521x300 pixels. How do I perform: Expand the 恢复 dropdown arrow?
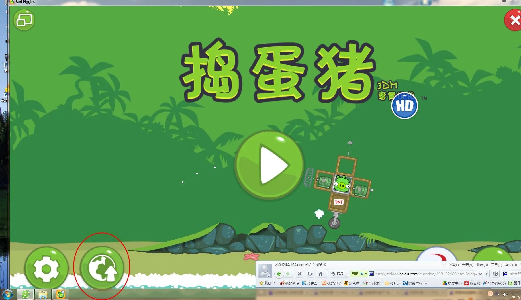[x=346, y=274]
